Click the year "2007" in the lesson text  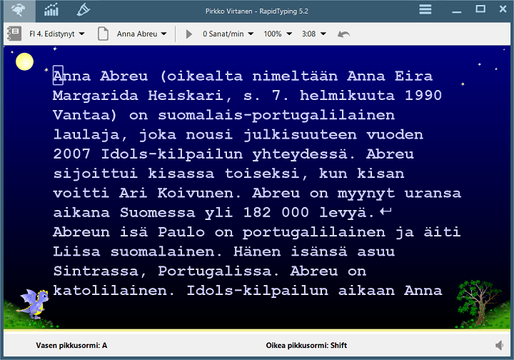[71, 154]
